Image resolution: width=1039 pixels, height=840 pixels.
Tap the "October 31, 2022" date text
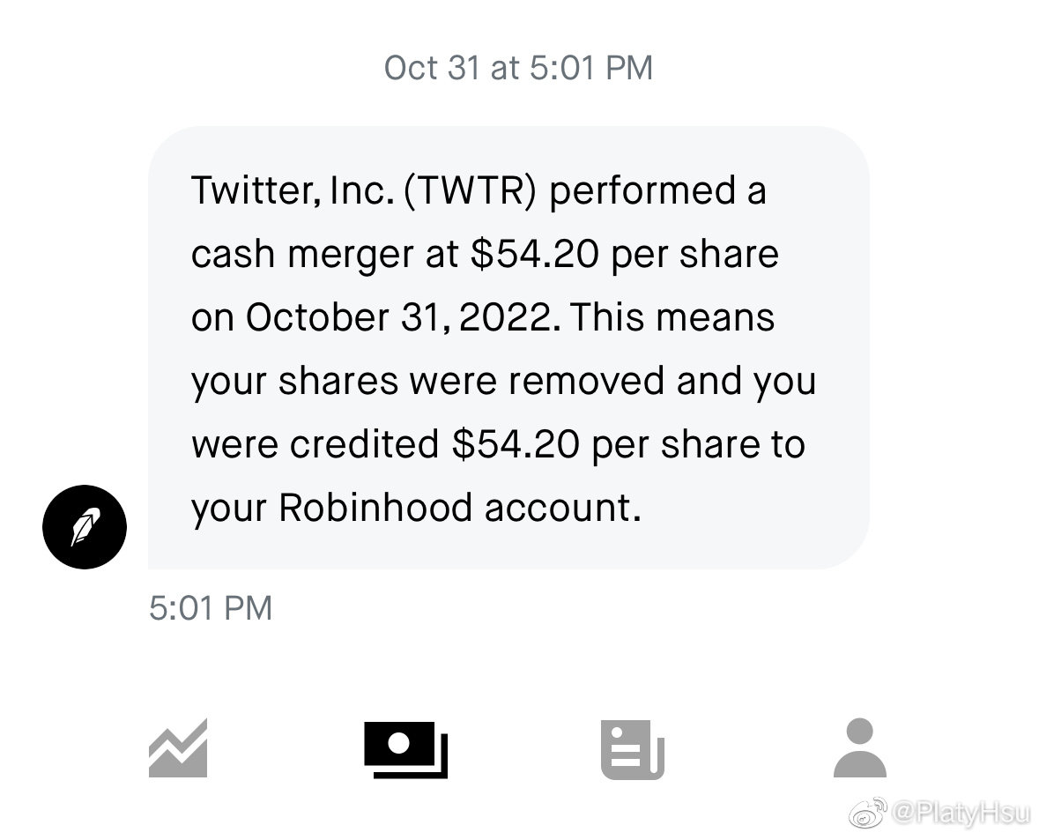[x=402, y=318]
